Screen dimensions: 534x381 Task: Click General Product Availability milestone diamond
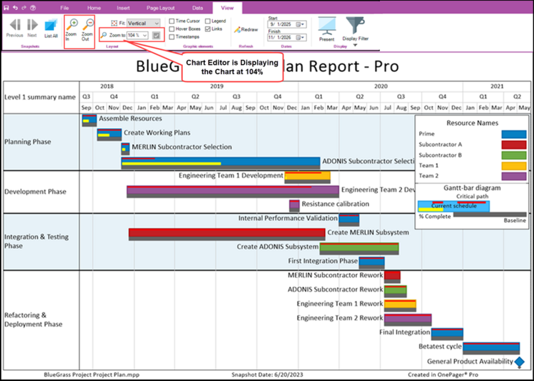(x=519, y=362)
